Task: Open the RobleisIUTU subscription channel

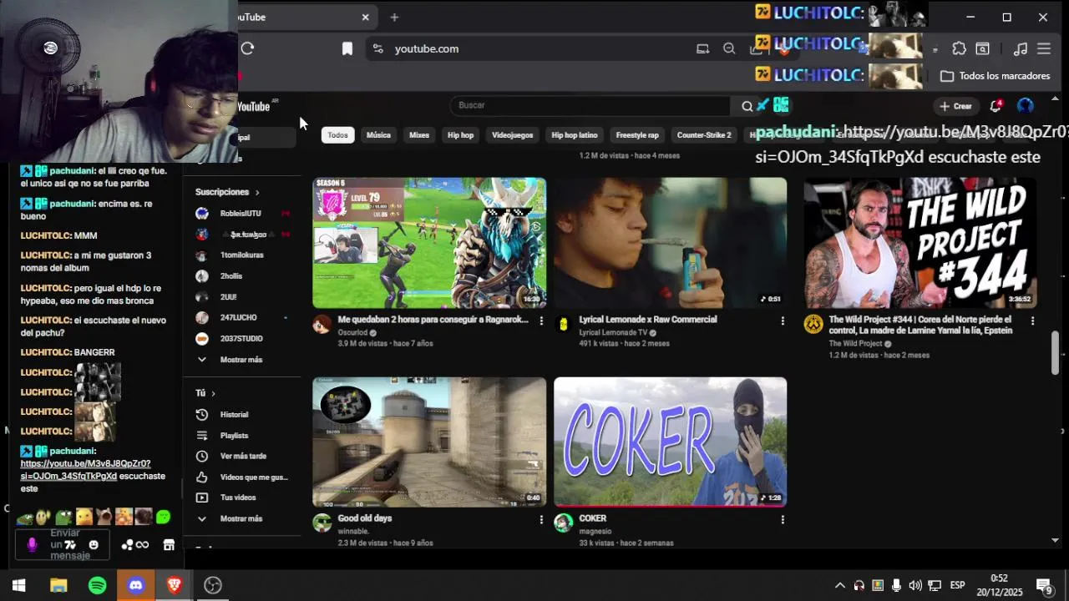Action: click(x=242, y=214)
